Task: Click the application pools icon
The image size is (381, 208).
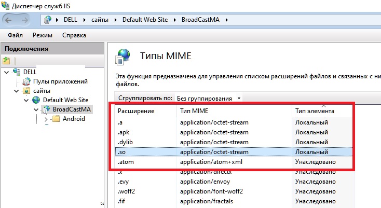Action: 26,81
